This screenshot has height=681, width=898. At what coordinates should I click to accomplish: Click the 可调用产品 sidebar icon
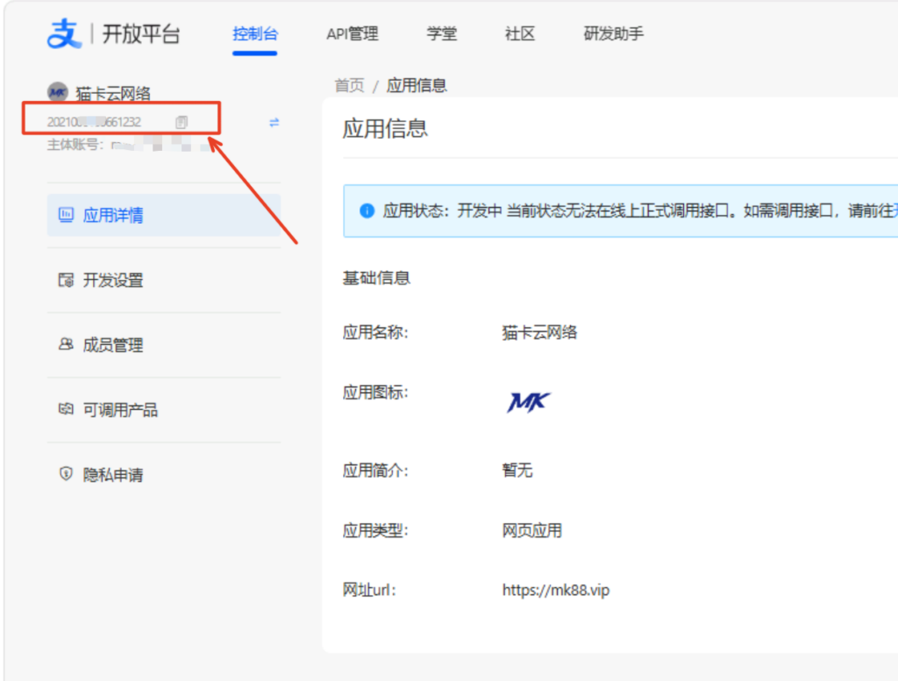point(66,409)
